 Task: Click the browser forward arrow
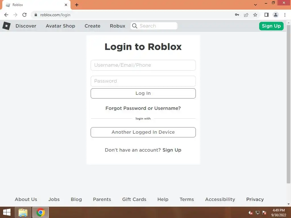(x=15, y=15)
